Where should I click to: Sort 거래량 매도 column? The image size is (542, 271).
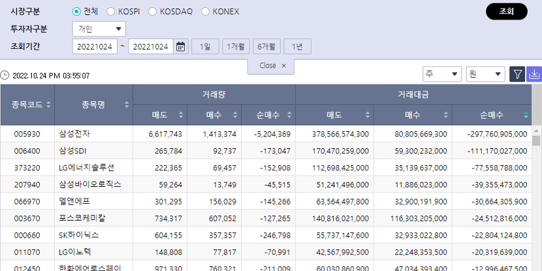tap(181, 116)
